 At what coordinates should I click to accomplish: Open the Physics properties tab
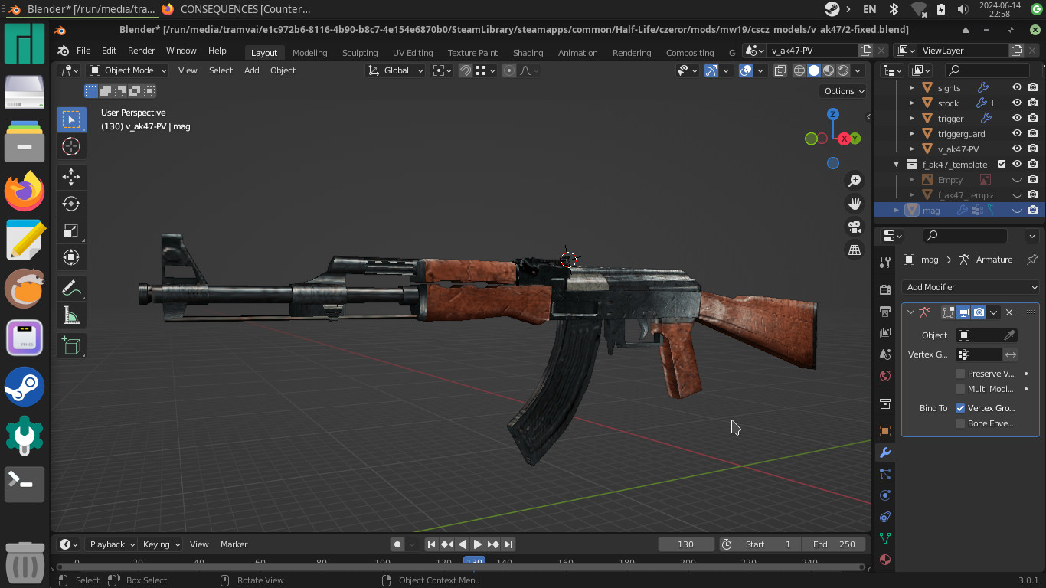point(884,495)
